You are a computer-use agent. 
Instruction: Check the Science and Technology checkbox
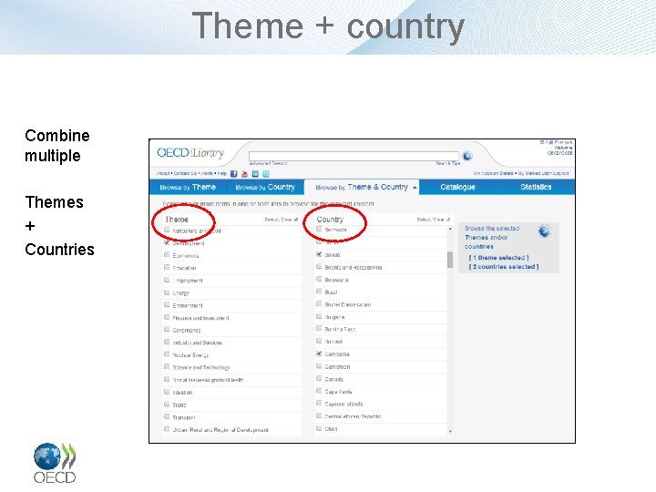click(x=167, y=367)
